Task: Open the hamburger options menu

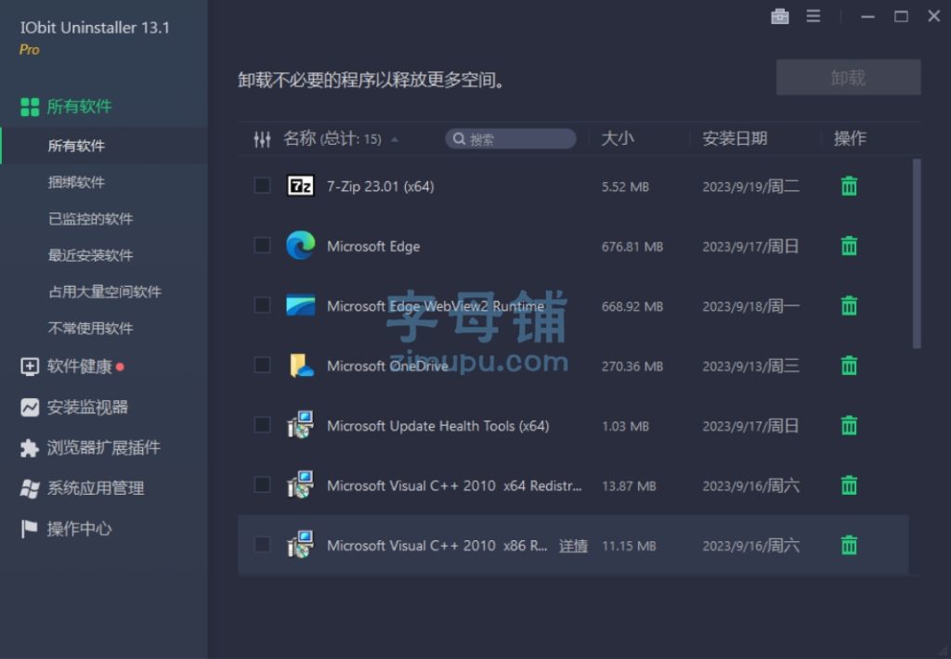Action: click(813, 17)
